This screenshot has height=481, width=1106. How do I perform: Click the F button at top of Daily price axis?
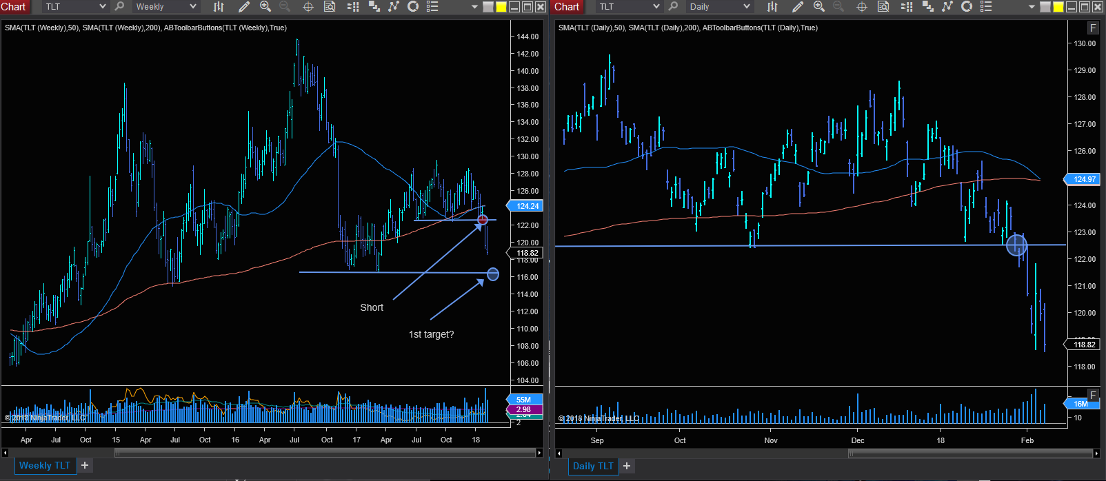tap(1093, 28)
